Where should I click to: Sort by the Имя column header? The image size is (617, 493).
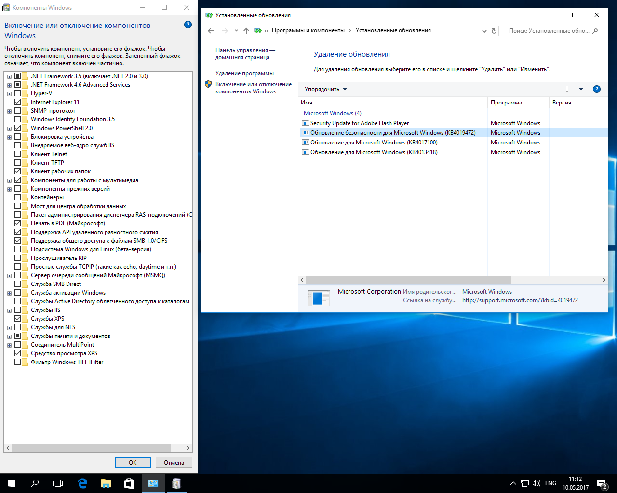(393, 103)
